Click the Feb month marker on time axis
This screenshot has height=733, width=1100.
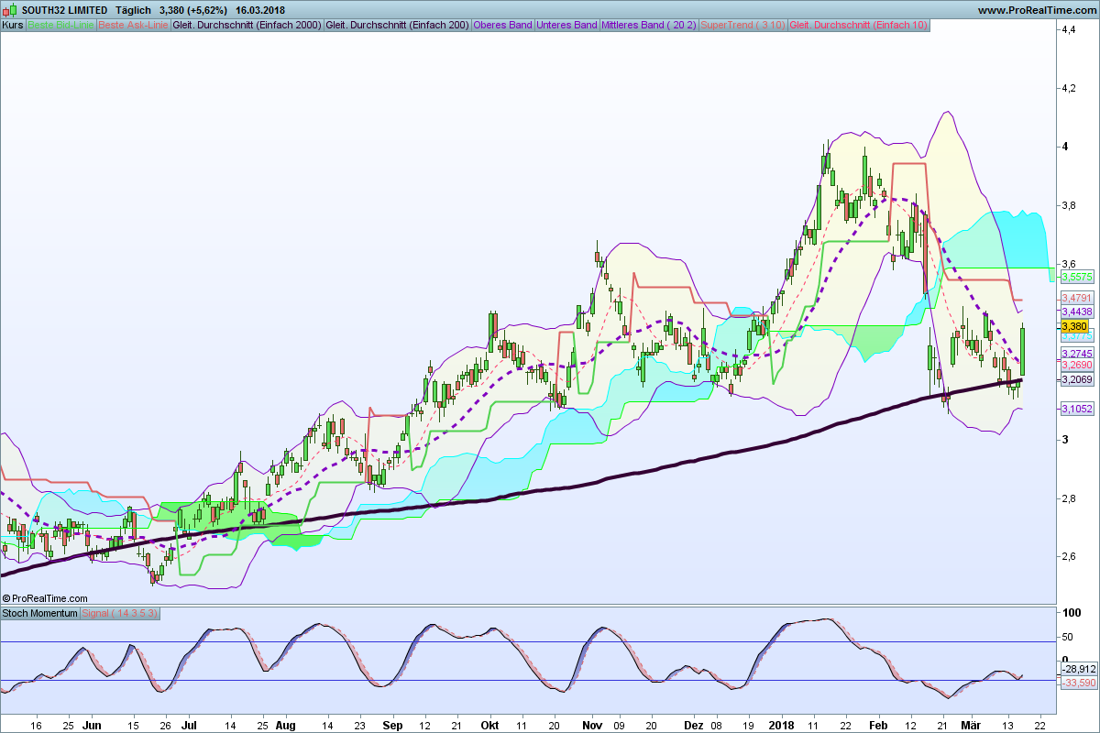click(x=879, y=724)
